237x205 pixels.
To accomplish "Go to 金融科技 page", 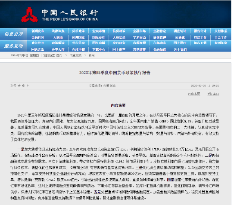I will click(37, 37).
